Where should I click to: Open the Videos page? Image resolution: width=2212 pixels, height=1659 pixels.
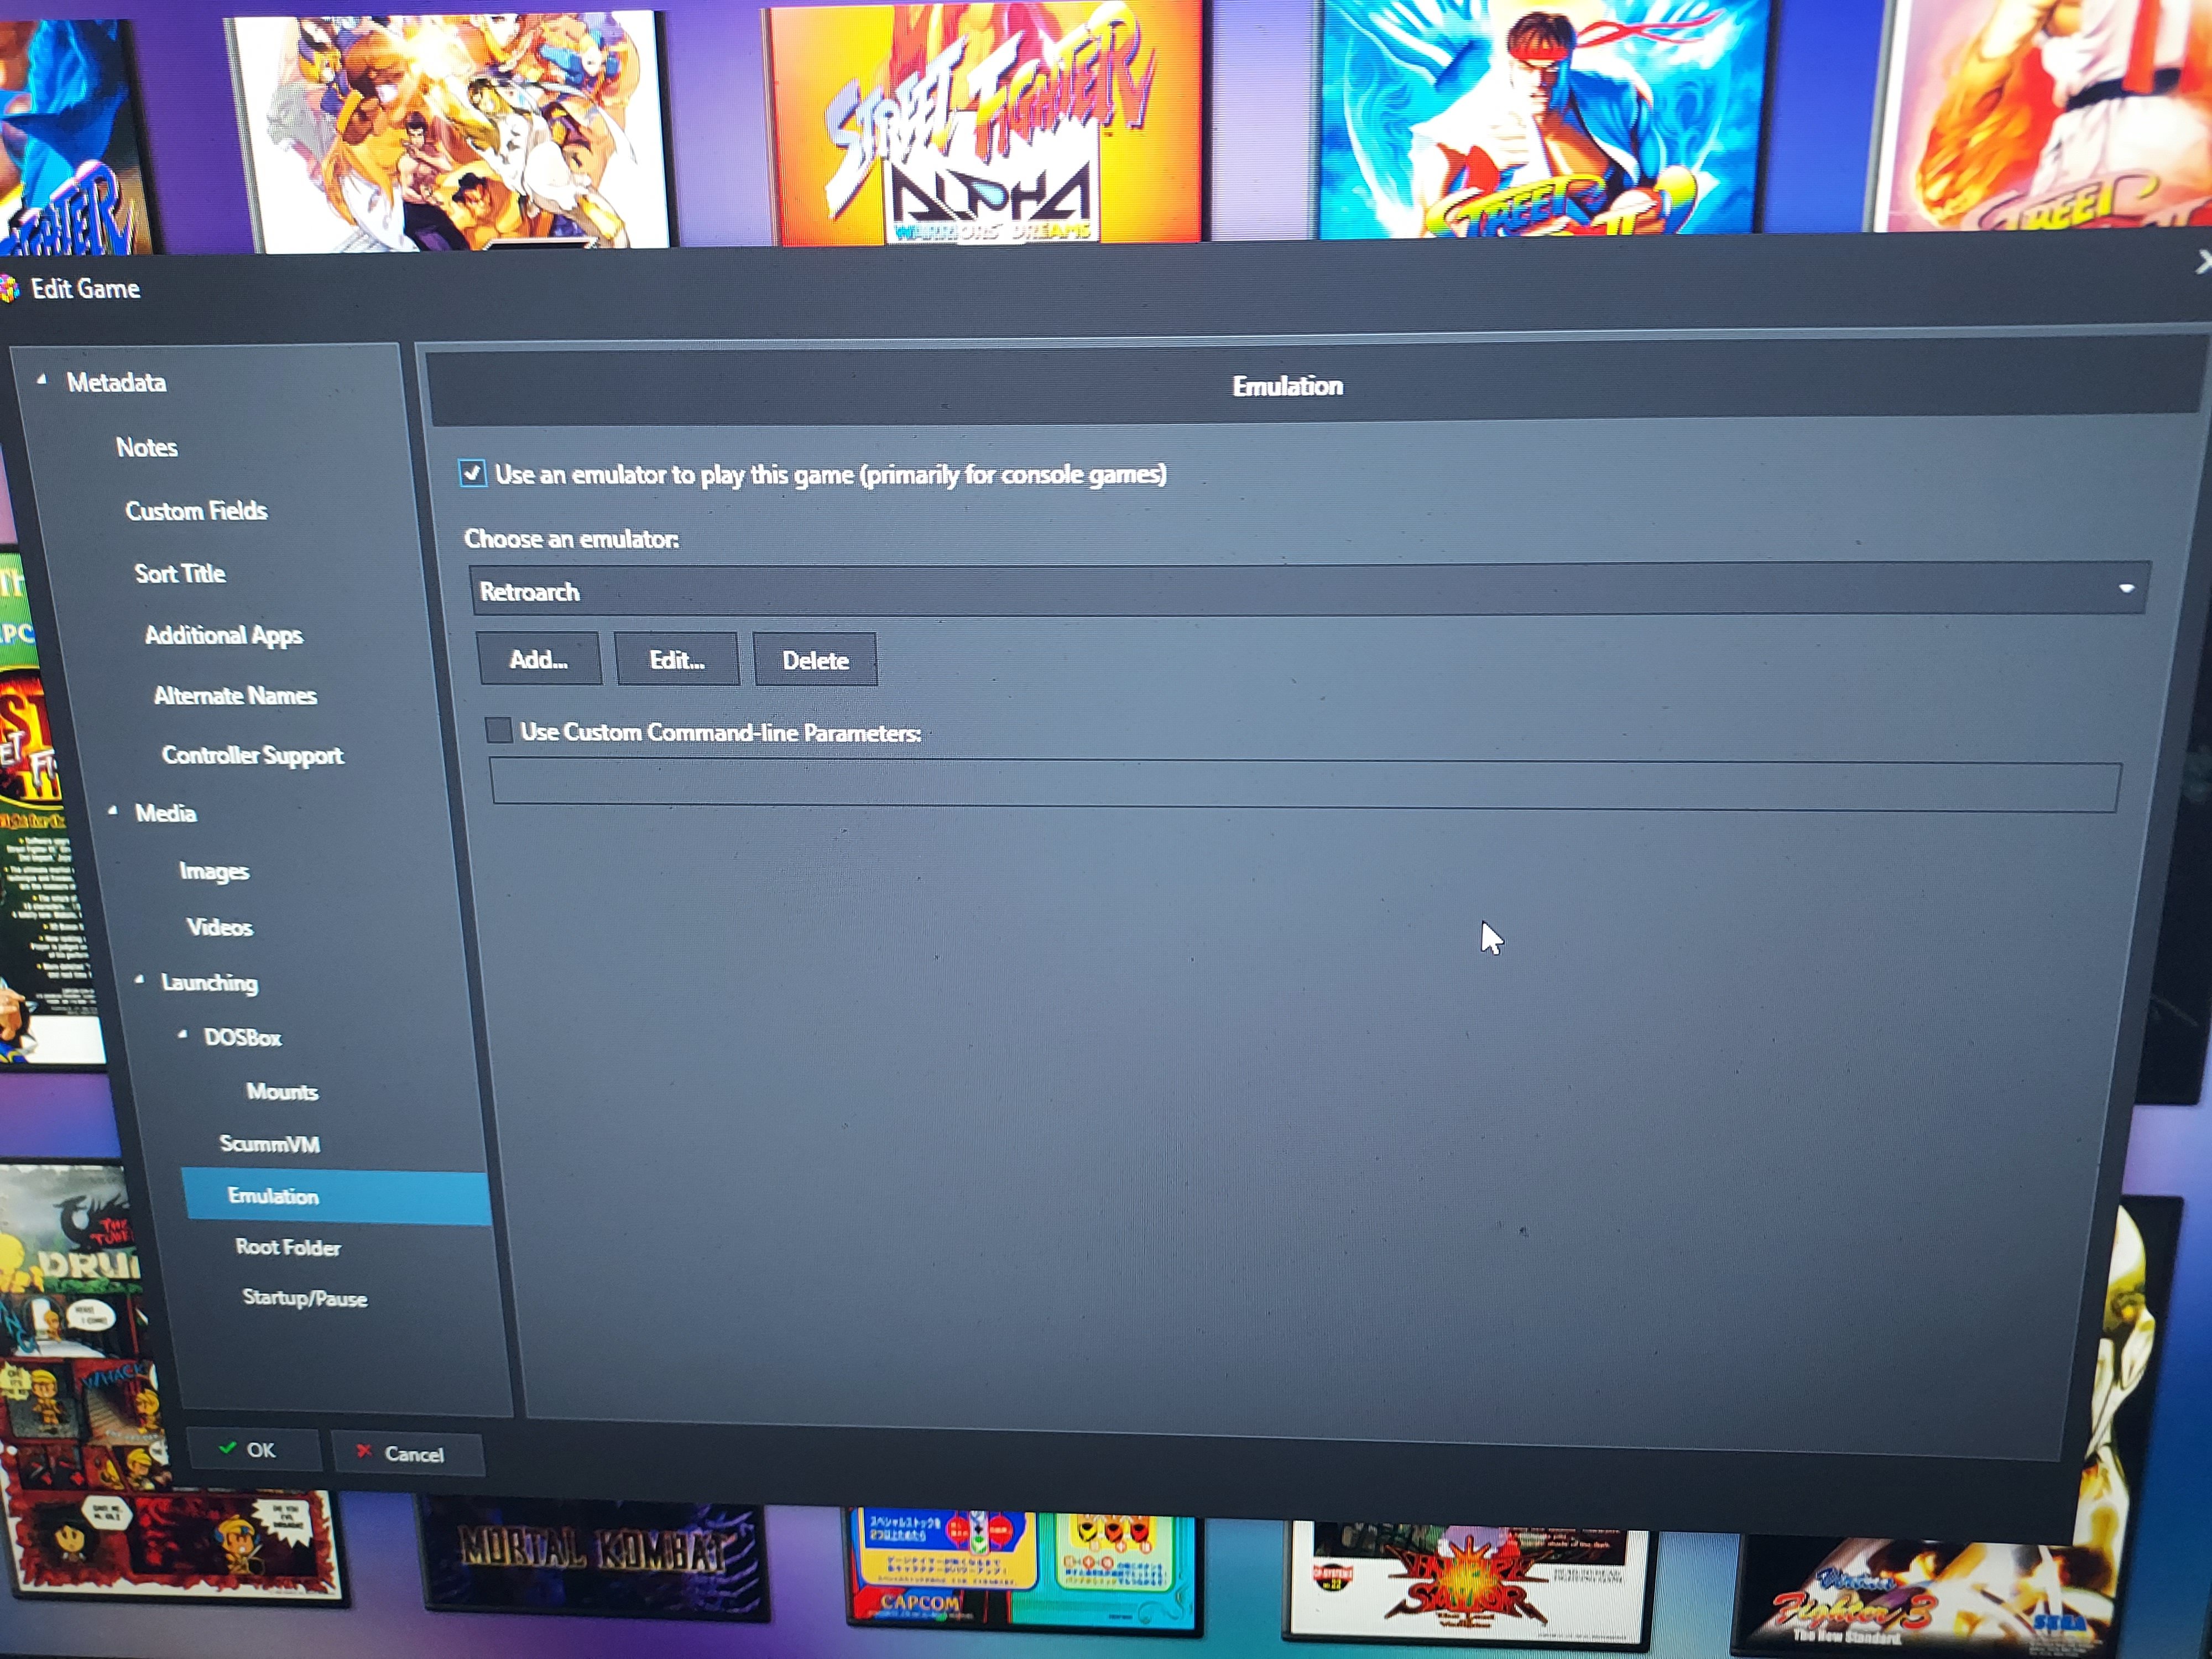[220, 927]
